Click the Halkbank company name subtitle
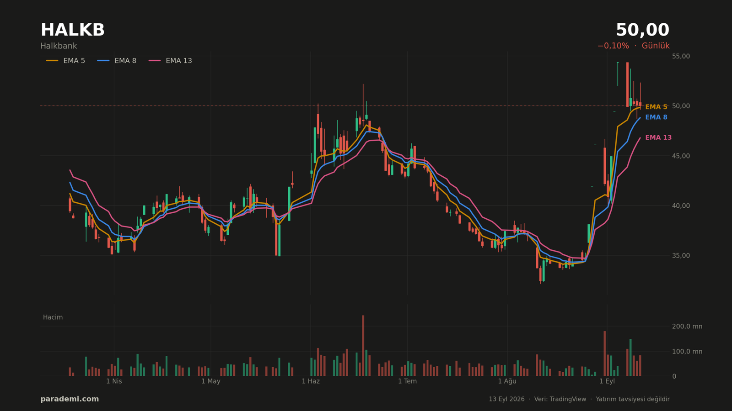The width and height of the screenshot is (732, 411). pos(59,46)
